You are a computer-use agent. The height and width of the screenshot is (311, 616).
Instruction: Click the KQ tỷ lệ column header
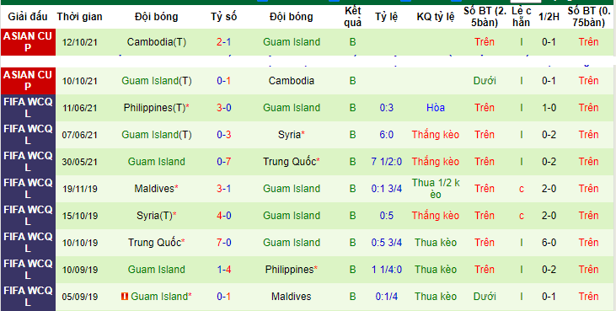coord(436,17)
